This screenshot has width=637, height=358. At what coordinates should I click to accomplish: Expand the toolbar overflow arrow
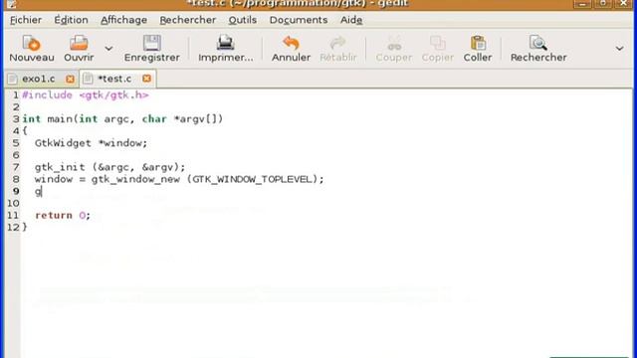tap(619, 49)
